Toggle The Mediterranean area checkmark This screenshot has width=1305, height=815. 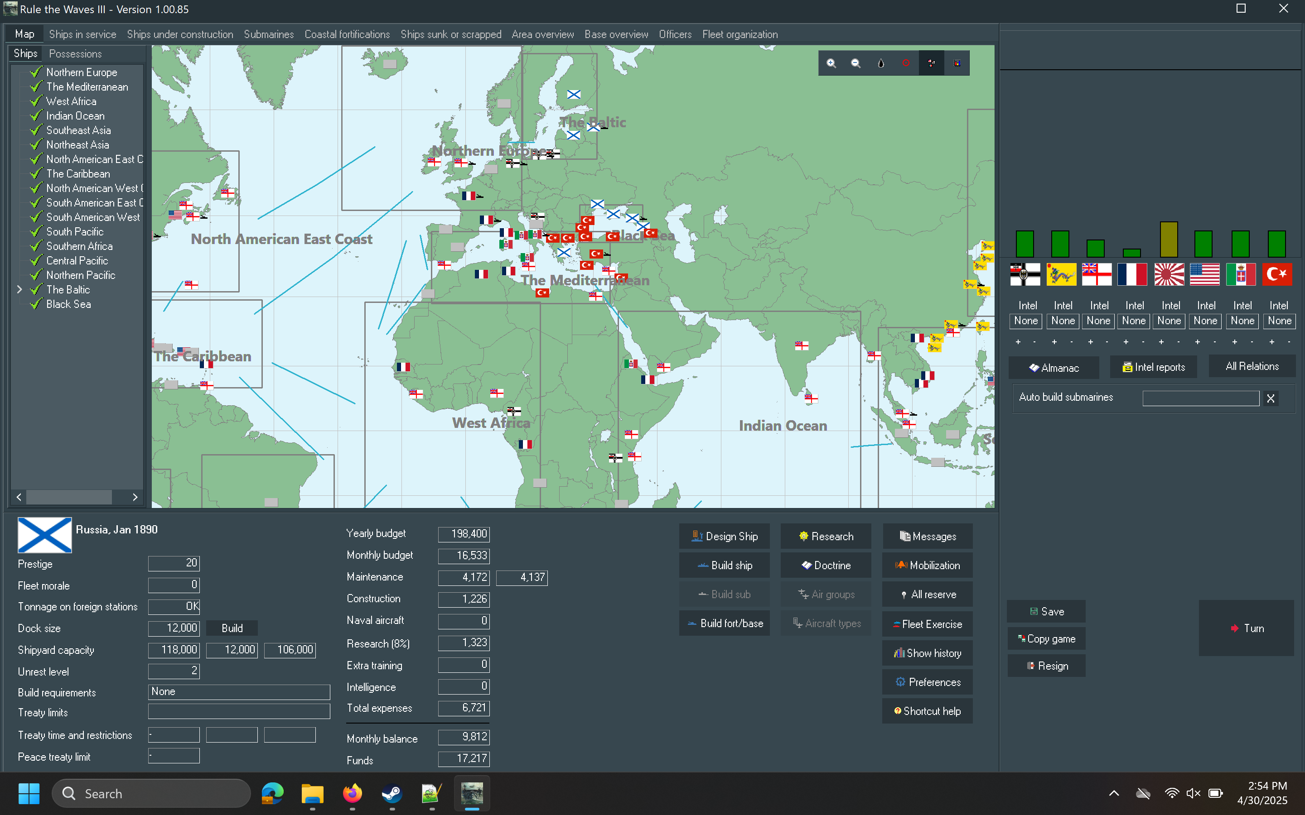[36, 87]
